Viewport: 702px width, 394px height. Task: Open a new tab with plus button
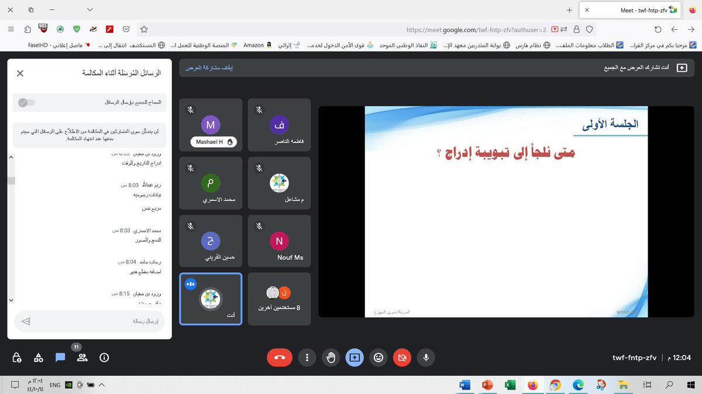[x=569, y=10]
